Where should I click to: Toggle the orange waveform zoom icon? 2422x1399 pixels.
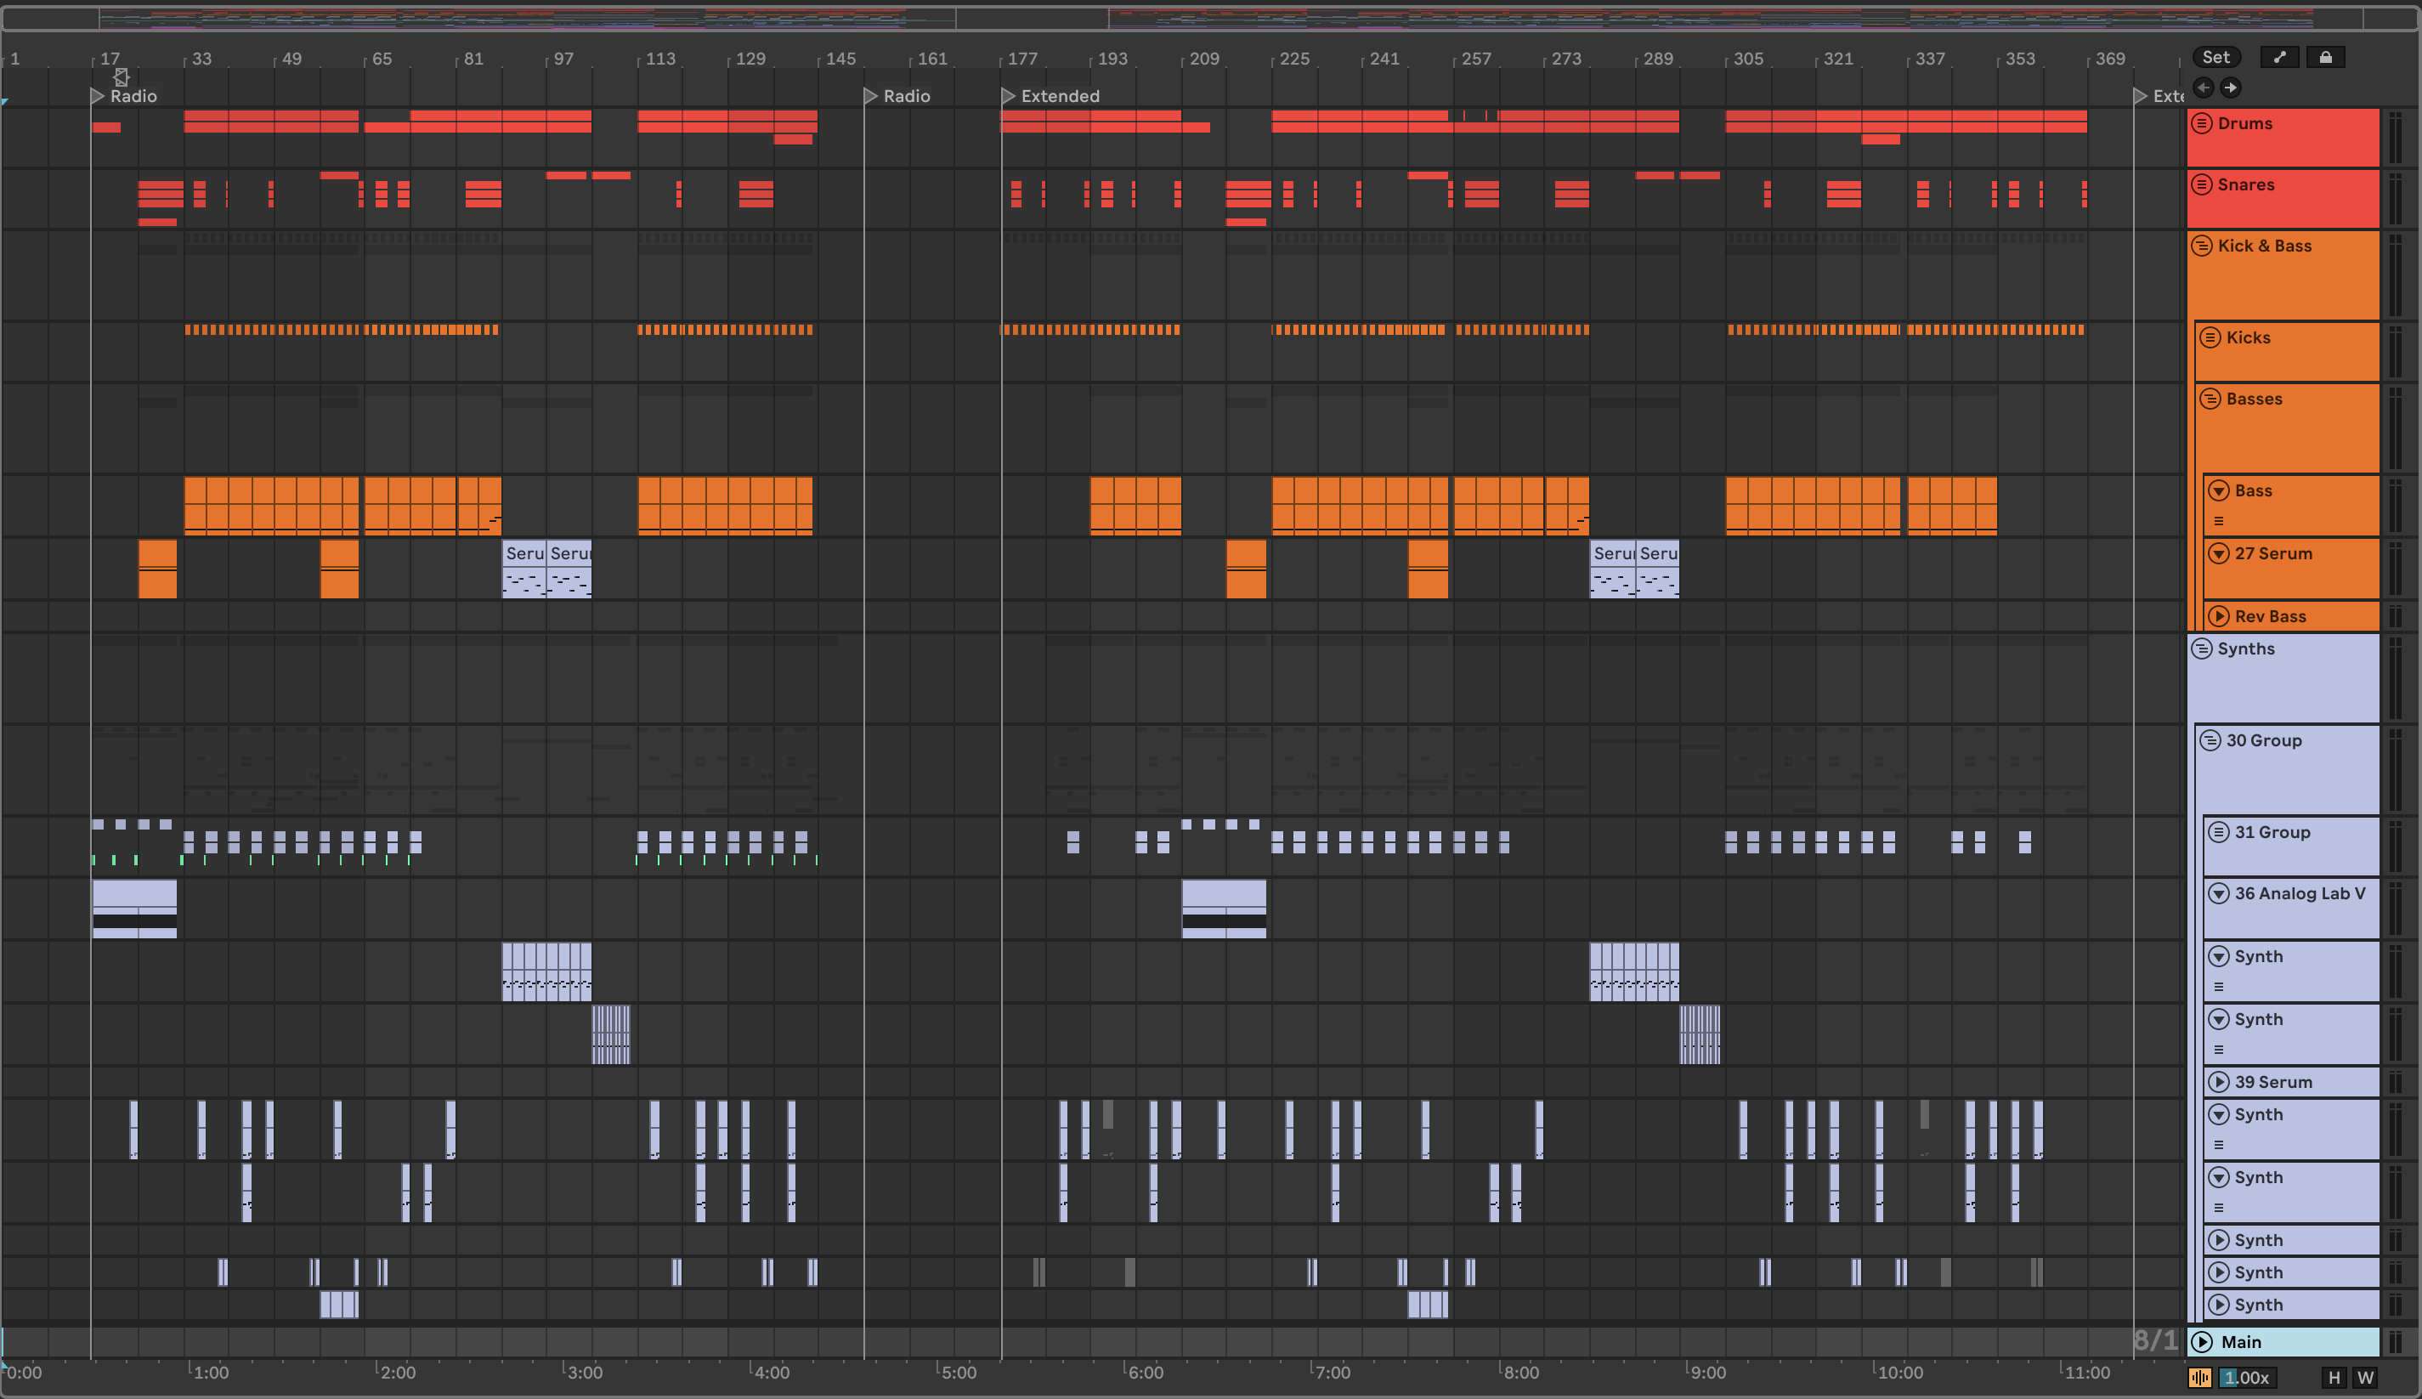(2200, 1378)
